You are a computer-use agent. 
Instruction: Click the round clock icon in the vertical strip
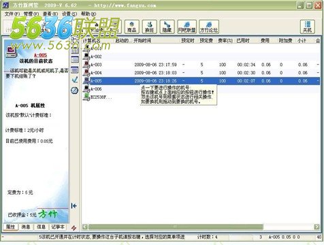(x=75, y=91)
